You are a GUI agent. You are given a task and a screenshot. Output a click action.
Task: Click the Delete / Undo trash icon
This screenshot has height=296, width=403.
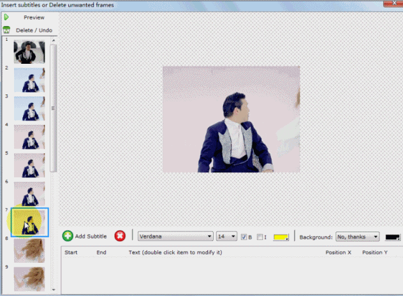[6, 30]
